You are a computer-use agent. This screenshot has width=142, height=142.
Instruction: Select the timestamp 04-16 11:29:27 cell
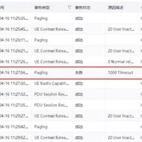[14, 116]
